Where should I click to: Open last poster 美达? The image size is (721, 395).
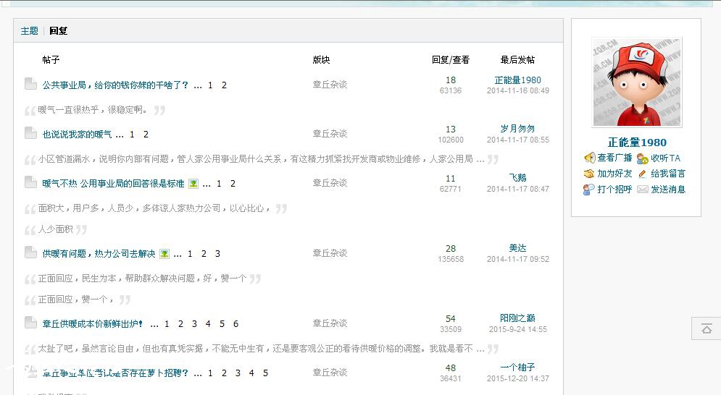click(518, 248)
